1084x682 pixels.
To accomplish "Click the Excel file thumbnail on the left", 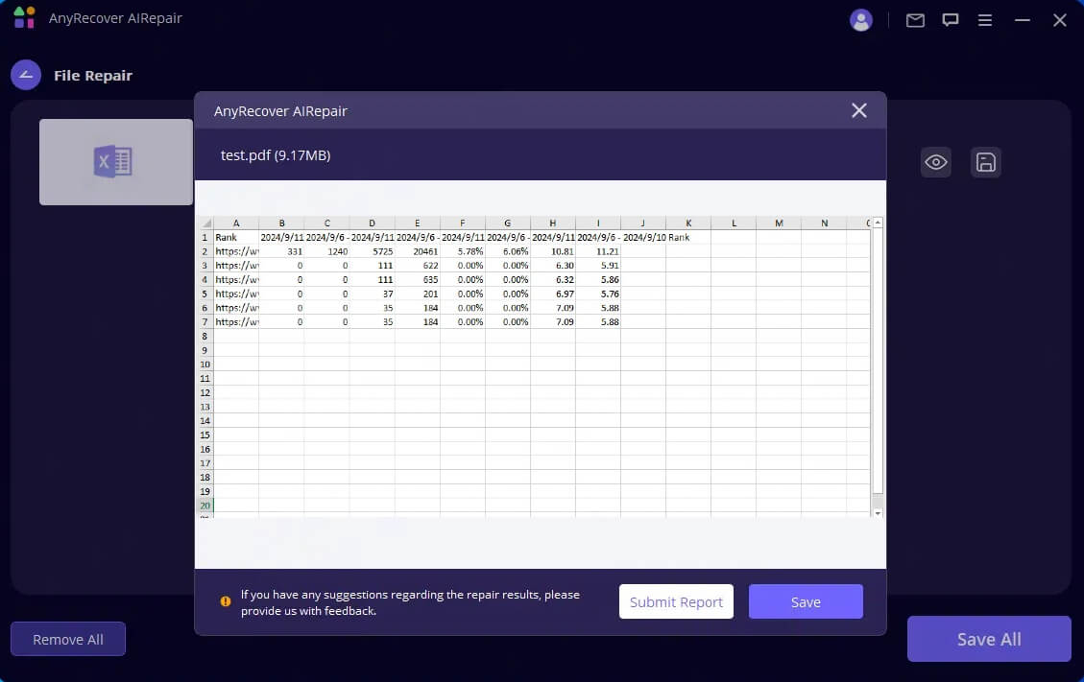I will point(115,162).
